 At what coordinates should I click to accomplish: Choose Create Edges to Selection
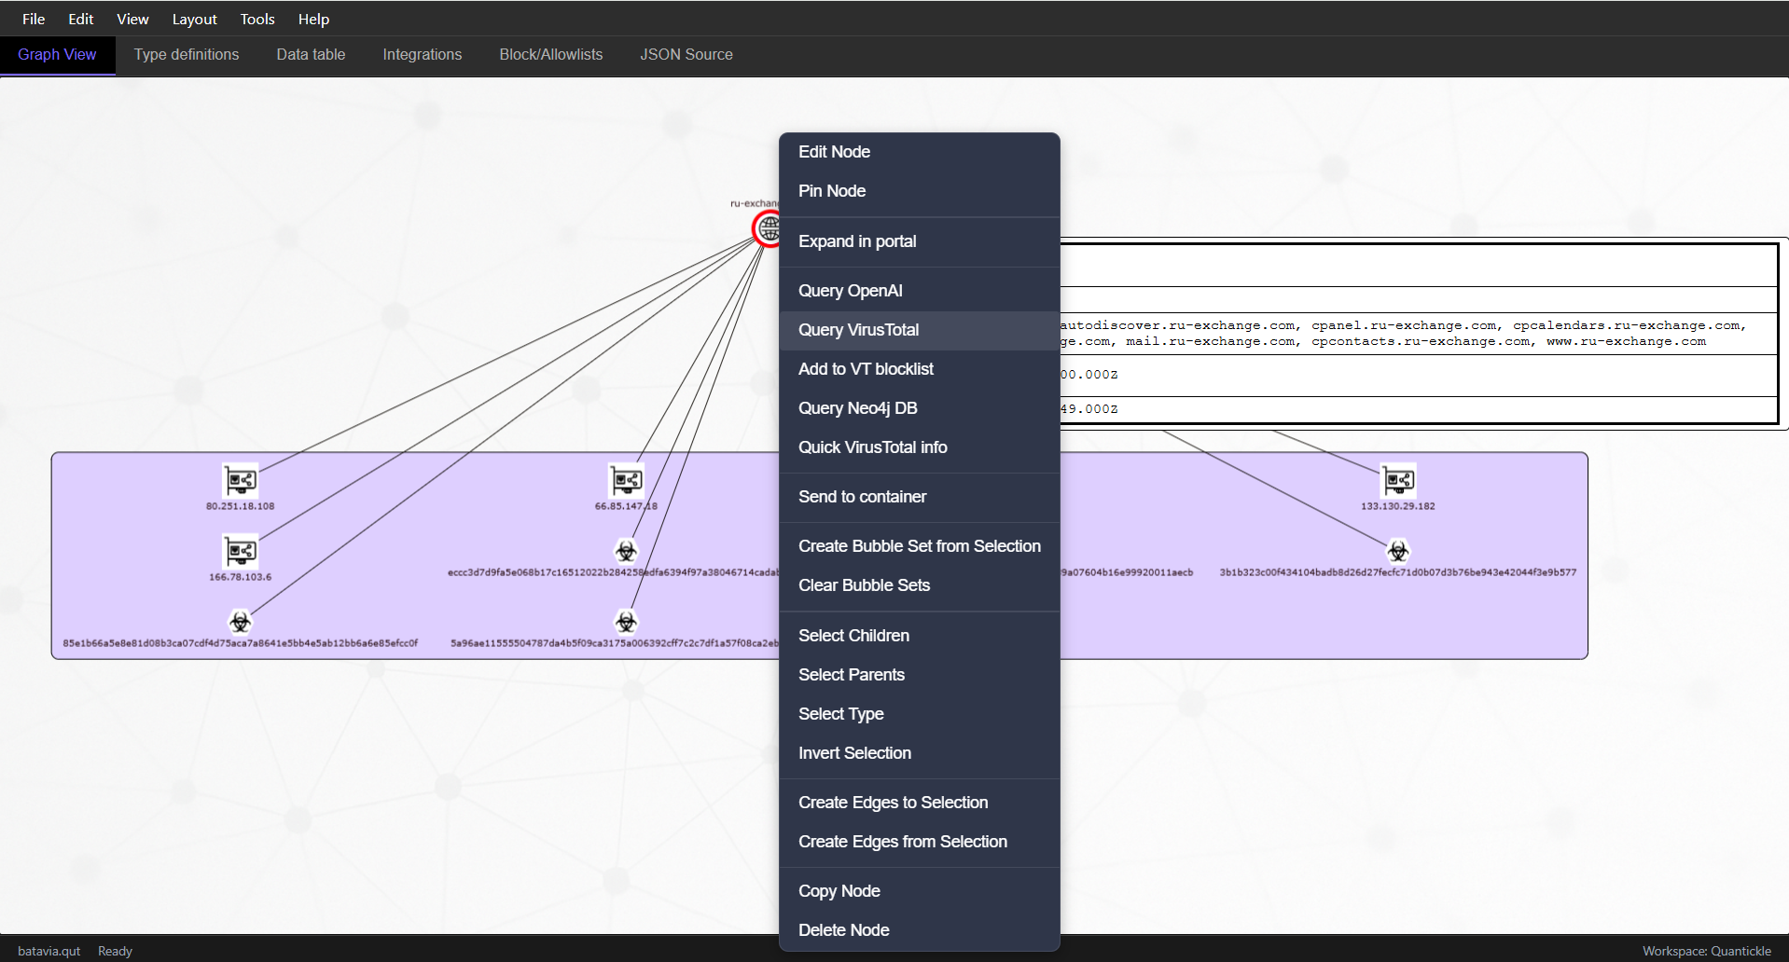coord(920,803)
